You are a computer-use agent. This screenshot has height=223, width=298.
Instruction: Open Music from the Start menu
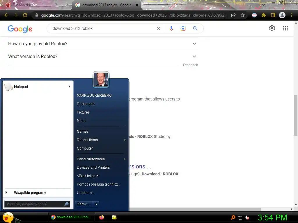coord(81,121)
